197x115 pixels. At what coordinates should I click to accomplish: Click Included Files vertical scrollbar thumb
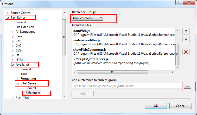pyautogui.click(x=177, y=54)
